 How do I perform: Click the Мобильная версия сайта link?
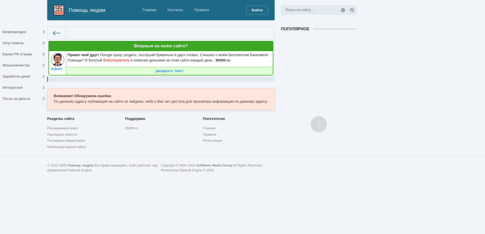[x=66, y=147]
